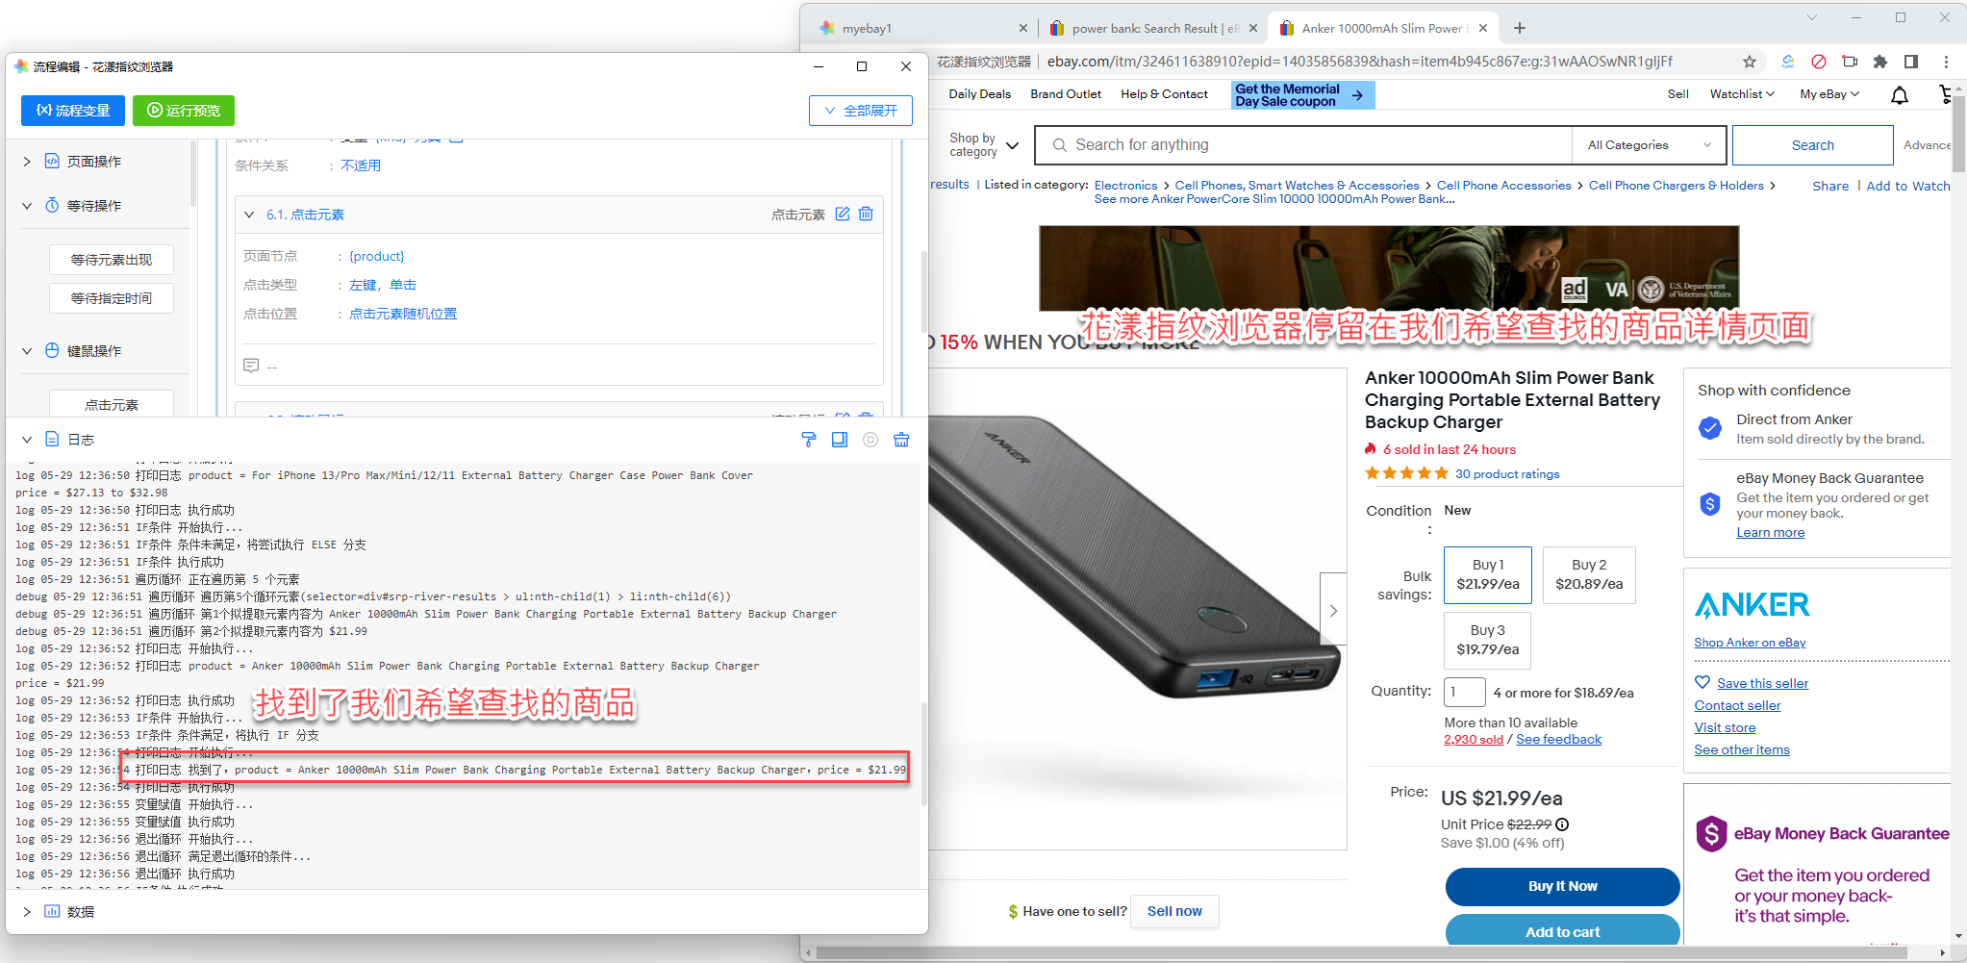Screen dimensions: 1967x963
Task: Click 全部展开 expand all button
Action: 861,111
